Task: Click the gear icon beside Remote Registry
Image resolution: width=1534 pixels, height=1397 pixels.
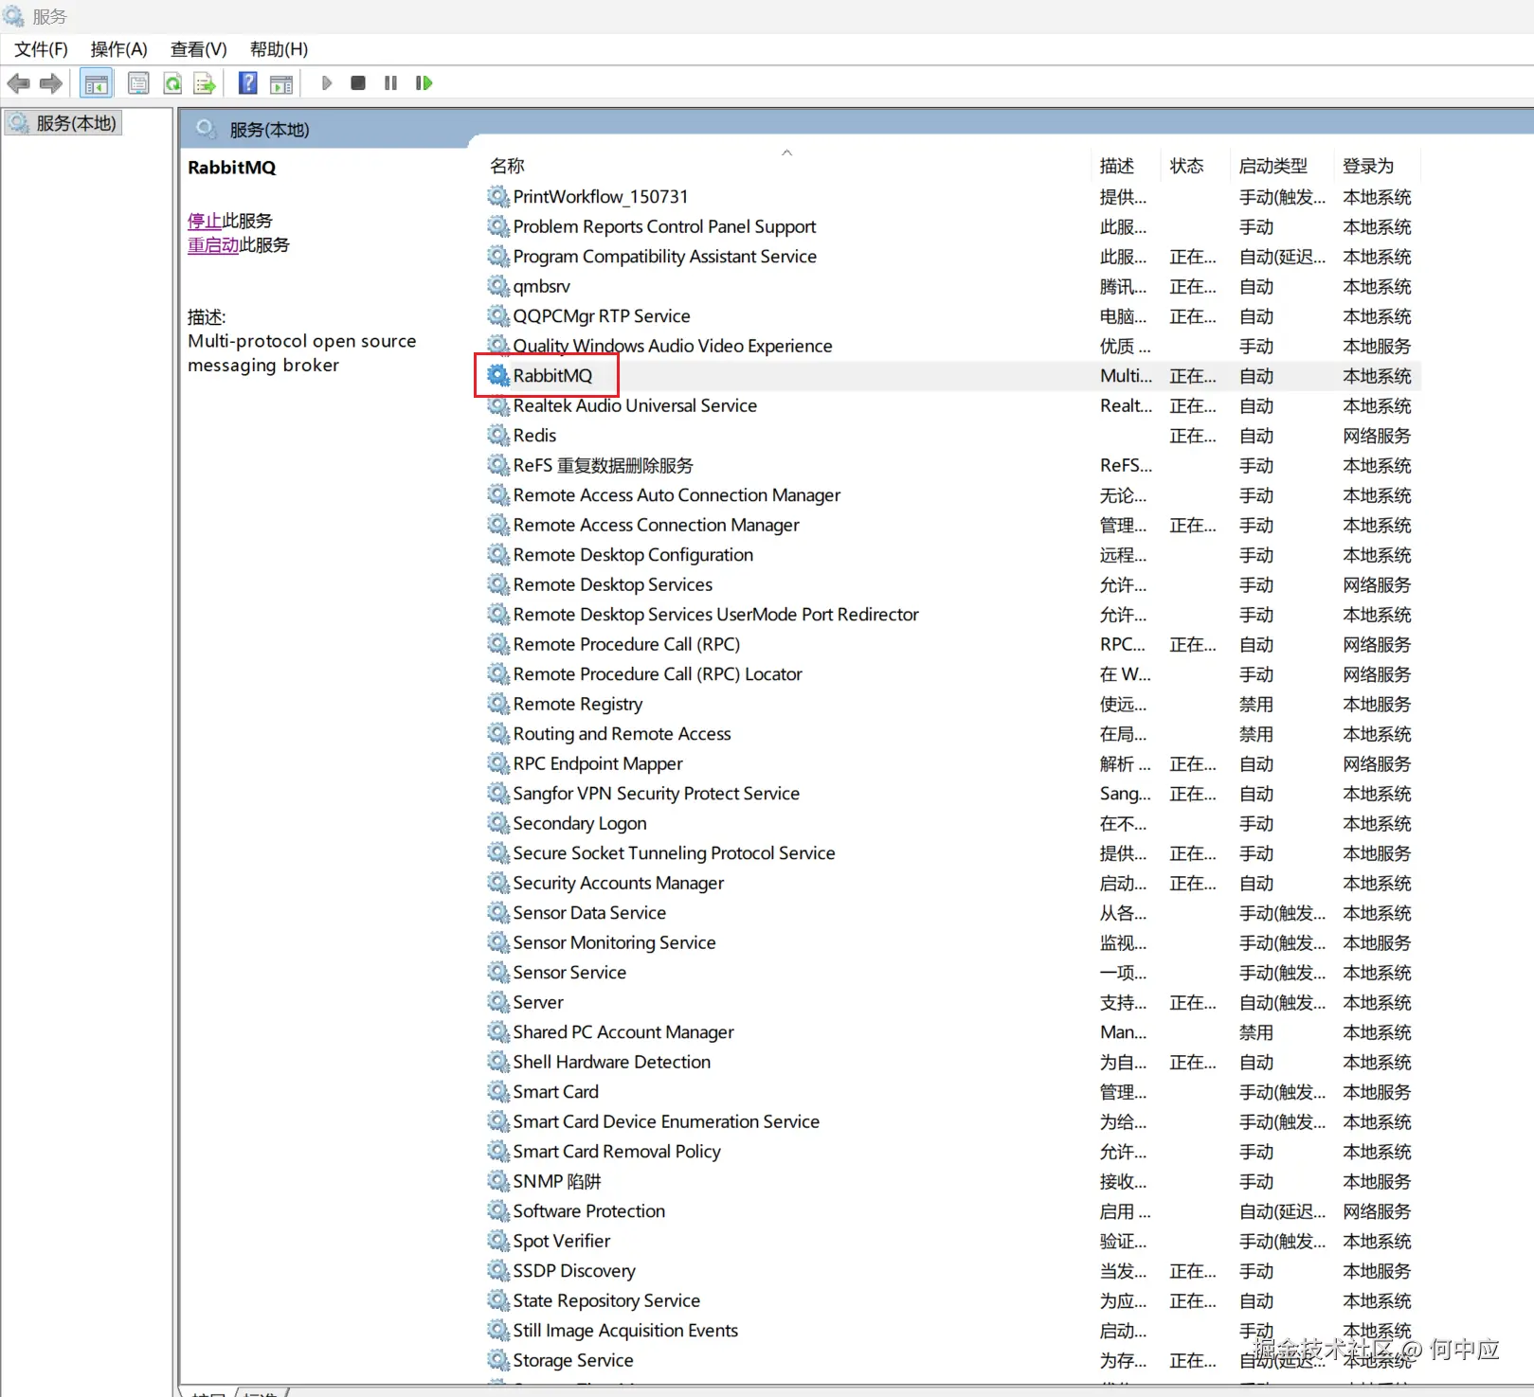Action: click(x=498, y=704)
